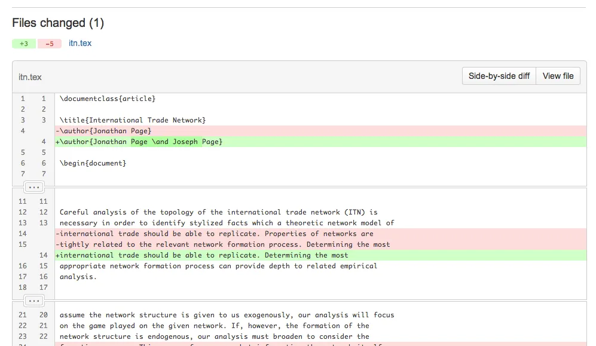Click old line number 4 in gutter
The width and height of the screenshot is (596, 346).
[x=23, y=131]
